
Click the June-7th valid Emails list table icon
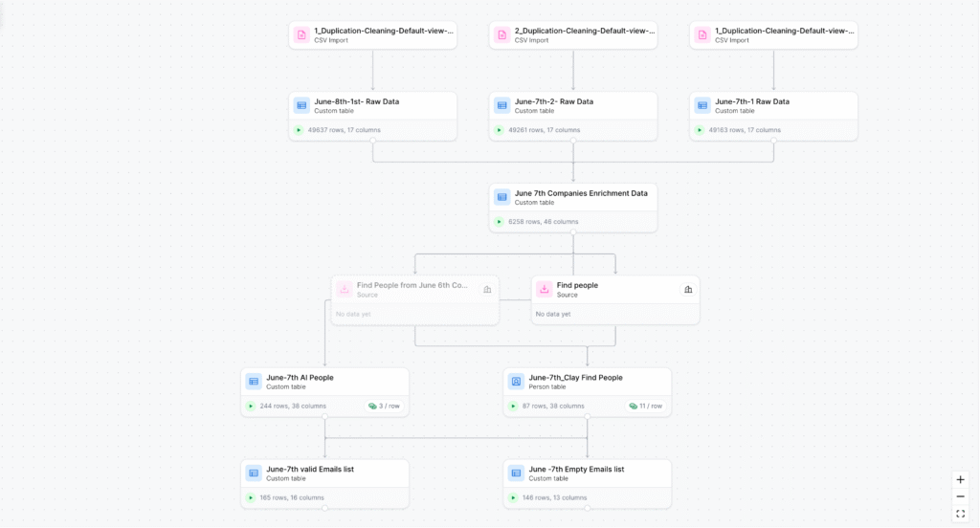point(254,473)
